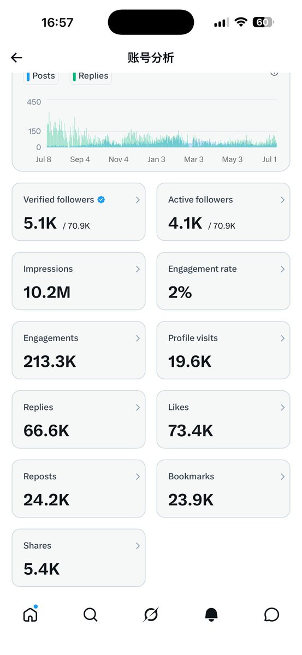Viewport: 302px width, 655px height.
Task: Tap the back arrow icon
Action: click(x=16, y=58)
